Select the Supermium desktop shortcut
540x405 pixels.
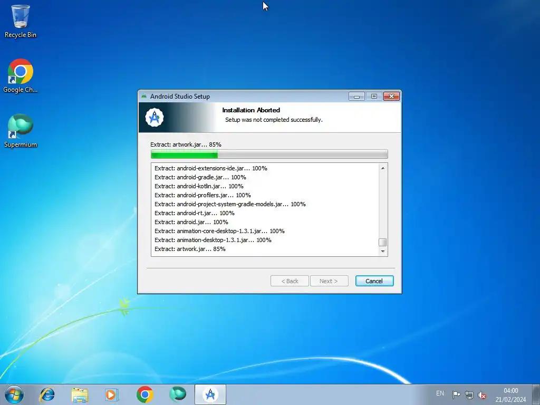click(x=21, y=131)
